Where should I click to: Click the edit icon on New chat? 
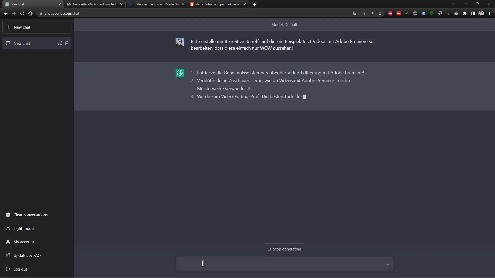point(60,43)
